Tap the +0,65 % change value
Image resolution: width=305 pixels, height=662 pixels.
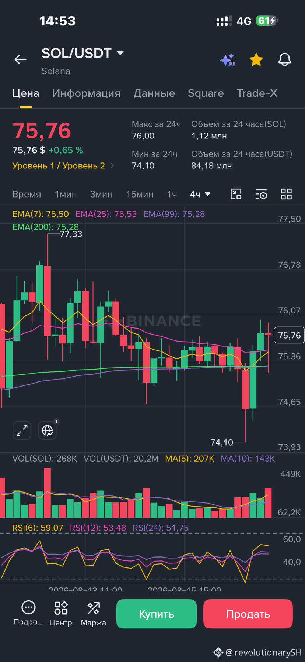(x=66, y=150)
